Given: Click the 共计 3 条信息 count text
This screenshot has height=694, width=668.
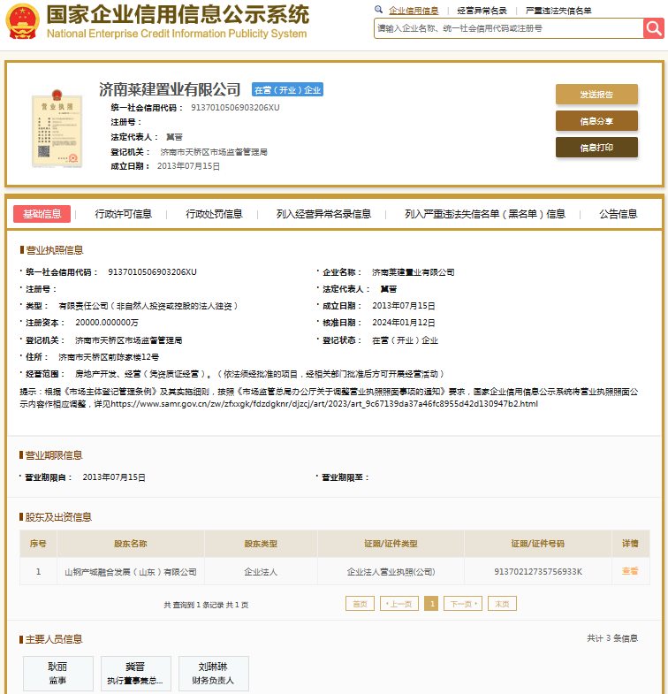Looking at the screenshot, I should [612, 638].
